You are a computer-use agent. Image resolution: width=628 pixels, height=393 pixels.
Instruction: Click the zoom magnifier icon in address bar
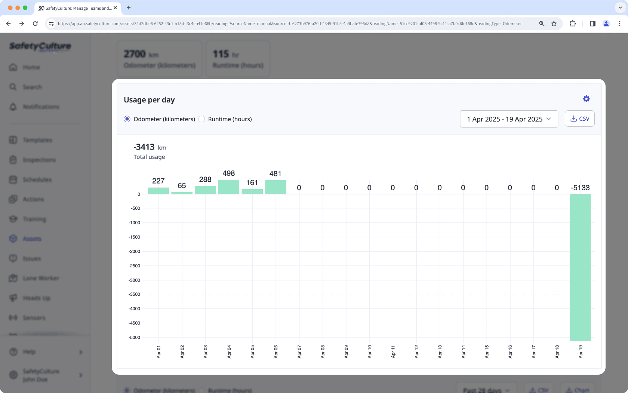click(542, 24)
